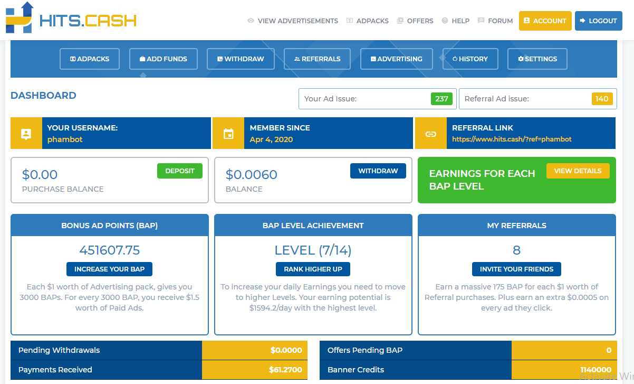634x384 pixels.
Task: Click Earnings For Each BAP Level heading
Action: (x=482, y=180)
